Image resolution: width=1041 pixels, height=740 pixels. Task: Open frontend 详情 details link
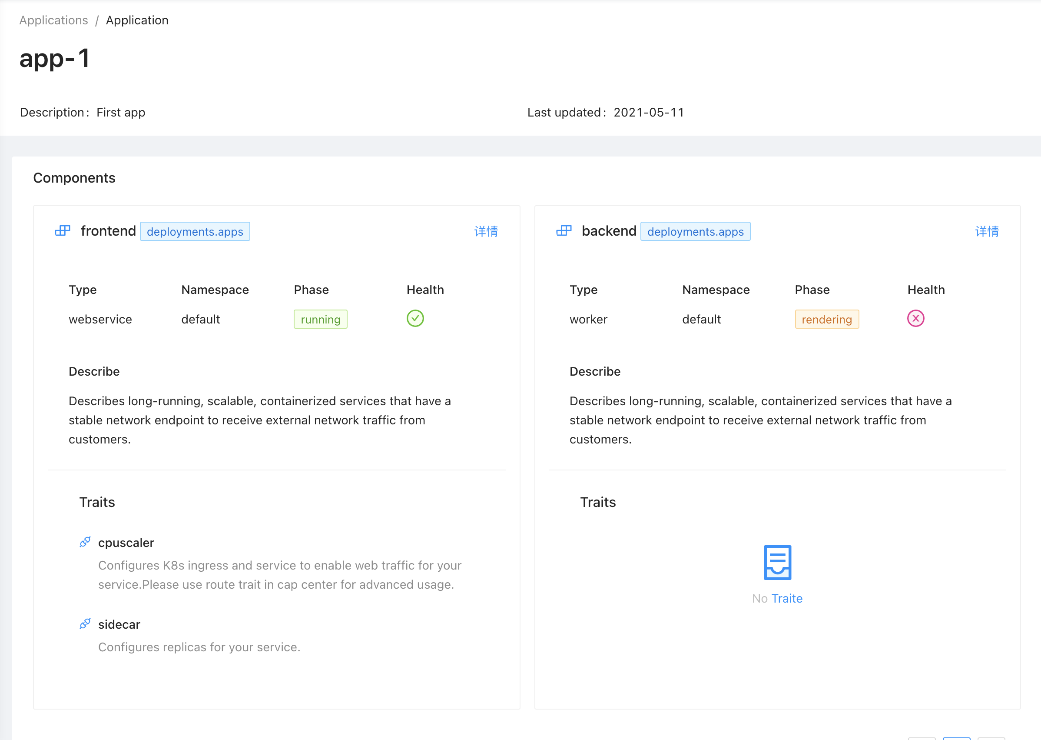(486, 231)
